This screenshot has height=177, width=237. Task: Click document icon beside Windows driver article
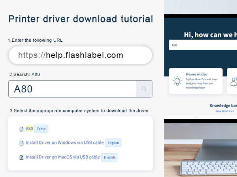point(22,143)
